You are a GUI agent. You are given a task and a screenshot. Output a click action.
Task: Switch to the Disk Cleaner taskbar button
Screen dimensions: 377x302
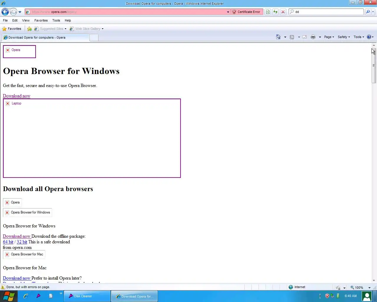pos(87,296)
